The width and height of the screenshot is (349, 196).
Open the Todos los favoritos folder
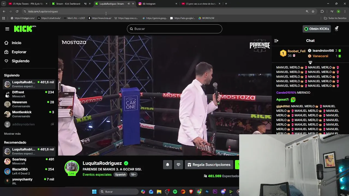tap(335, 18)
